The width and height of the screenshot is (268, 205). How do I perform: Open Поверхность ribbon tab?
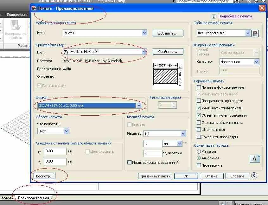pos(17,15)
